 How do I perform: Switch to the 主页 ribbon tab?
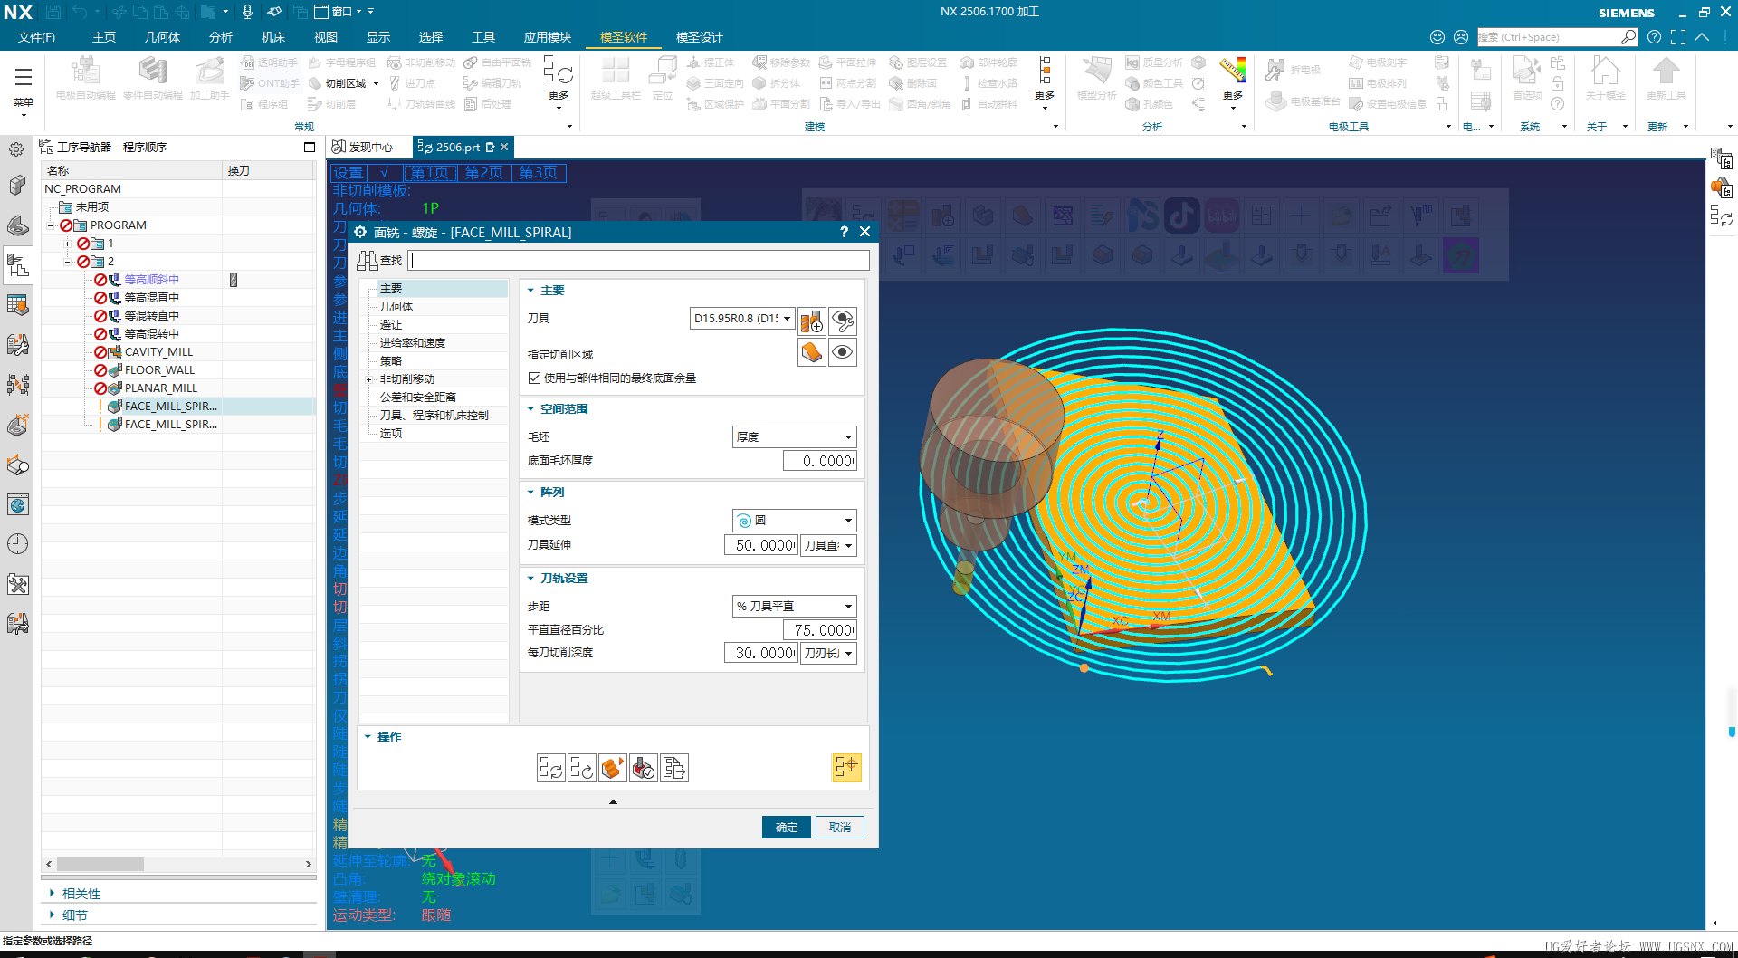[x=104, y=37]
